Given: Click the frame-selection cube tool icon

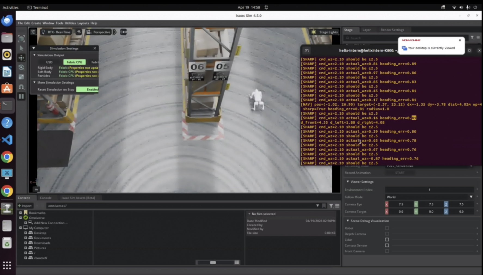Looking at the screenshot, I should (21, 38).
